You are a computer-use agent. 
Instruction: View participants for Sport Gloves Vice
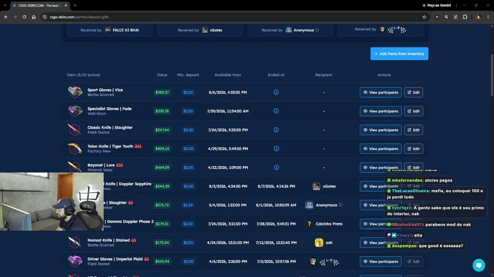click(381, 92)
